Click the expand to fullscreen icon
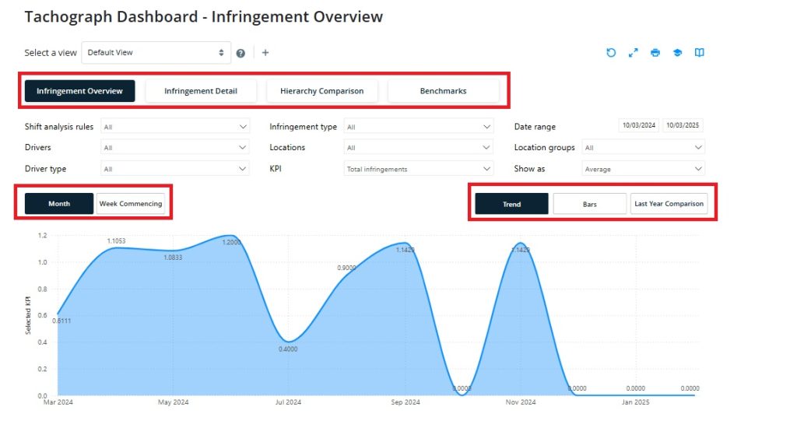This screenshot has width=797, height=421. coord(633,52)
